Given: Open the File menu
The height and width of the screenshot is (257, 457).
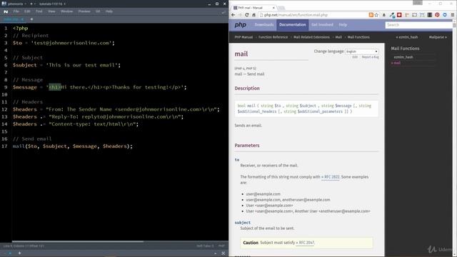Looking at the screenshot, I should click(16, 11).
